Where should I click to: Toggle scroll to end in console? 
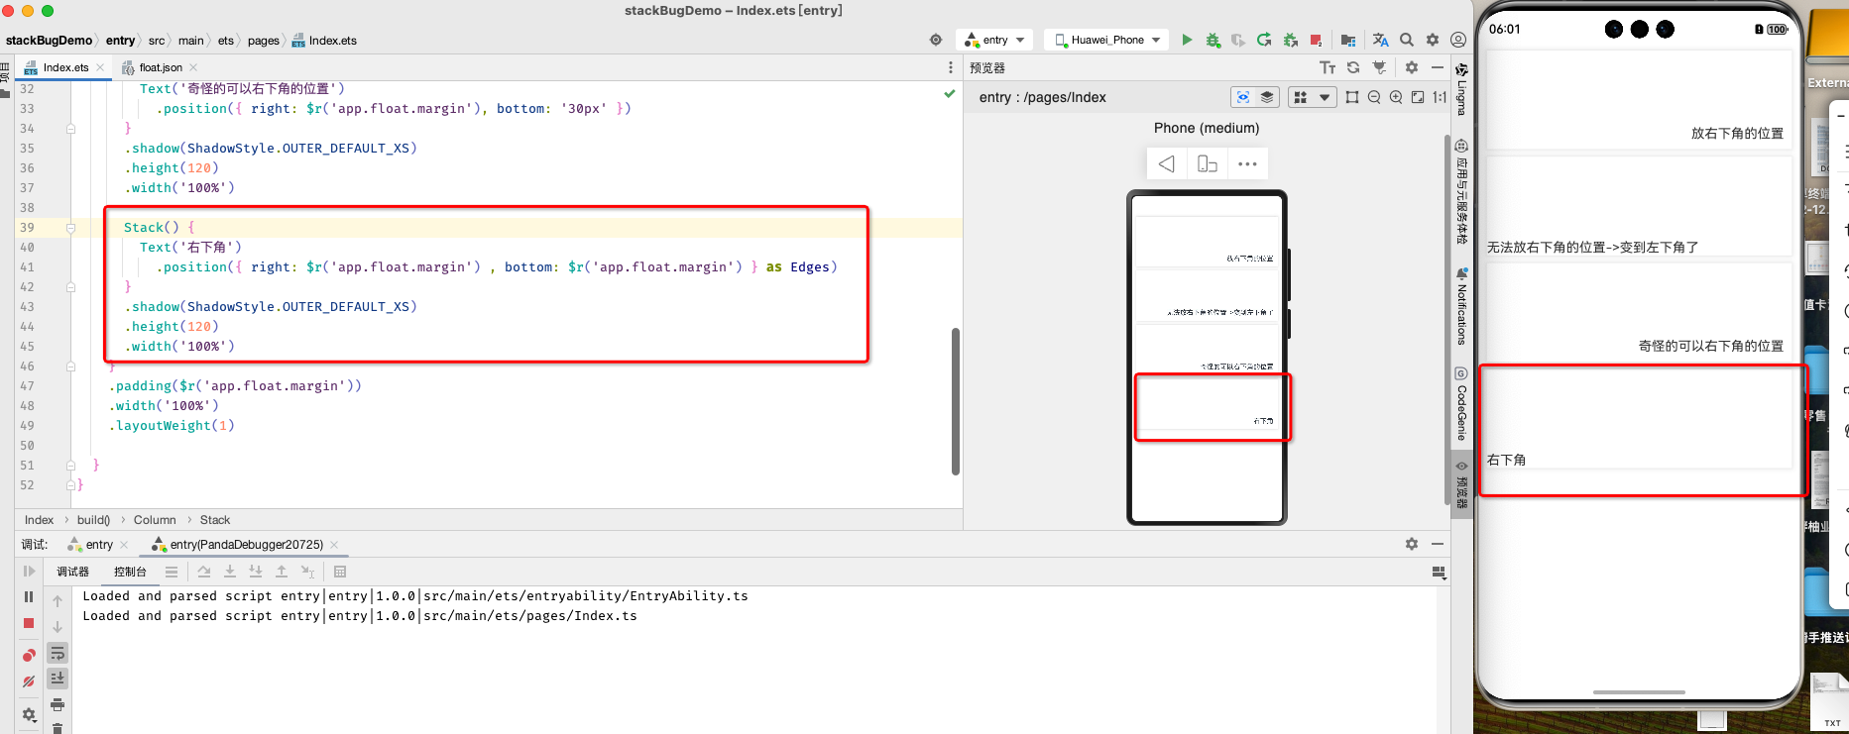(58, 678)
